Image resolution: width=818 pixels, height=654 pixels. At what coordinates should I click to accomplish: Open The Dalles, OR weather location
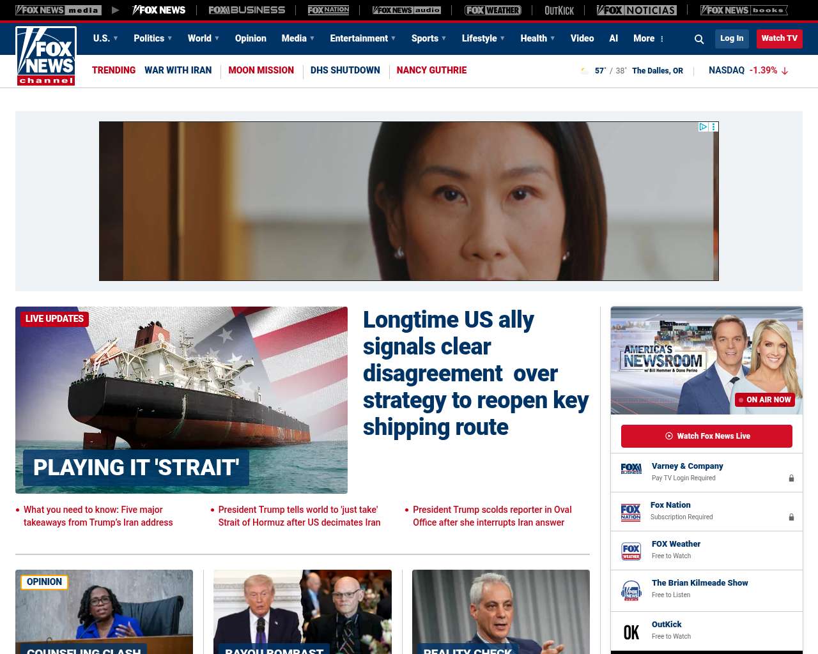(658, 71)
